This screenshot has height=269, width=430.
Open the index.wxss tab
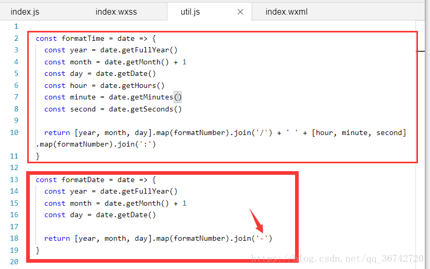click(x=116, y=12)
